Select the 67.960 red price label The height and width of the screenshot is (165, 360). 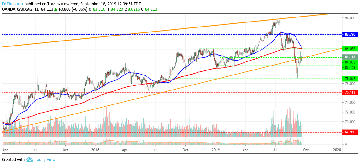click(x=350, y=132)
